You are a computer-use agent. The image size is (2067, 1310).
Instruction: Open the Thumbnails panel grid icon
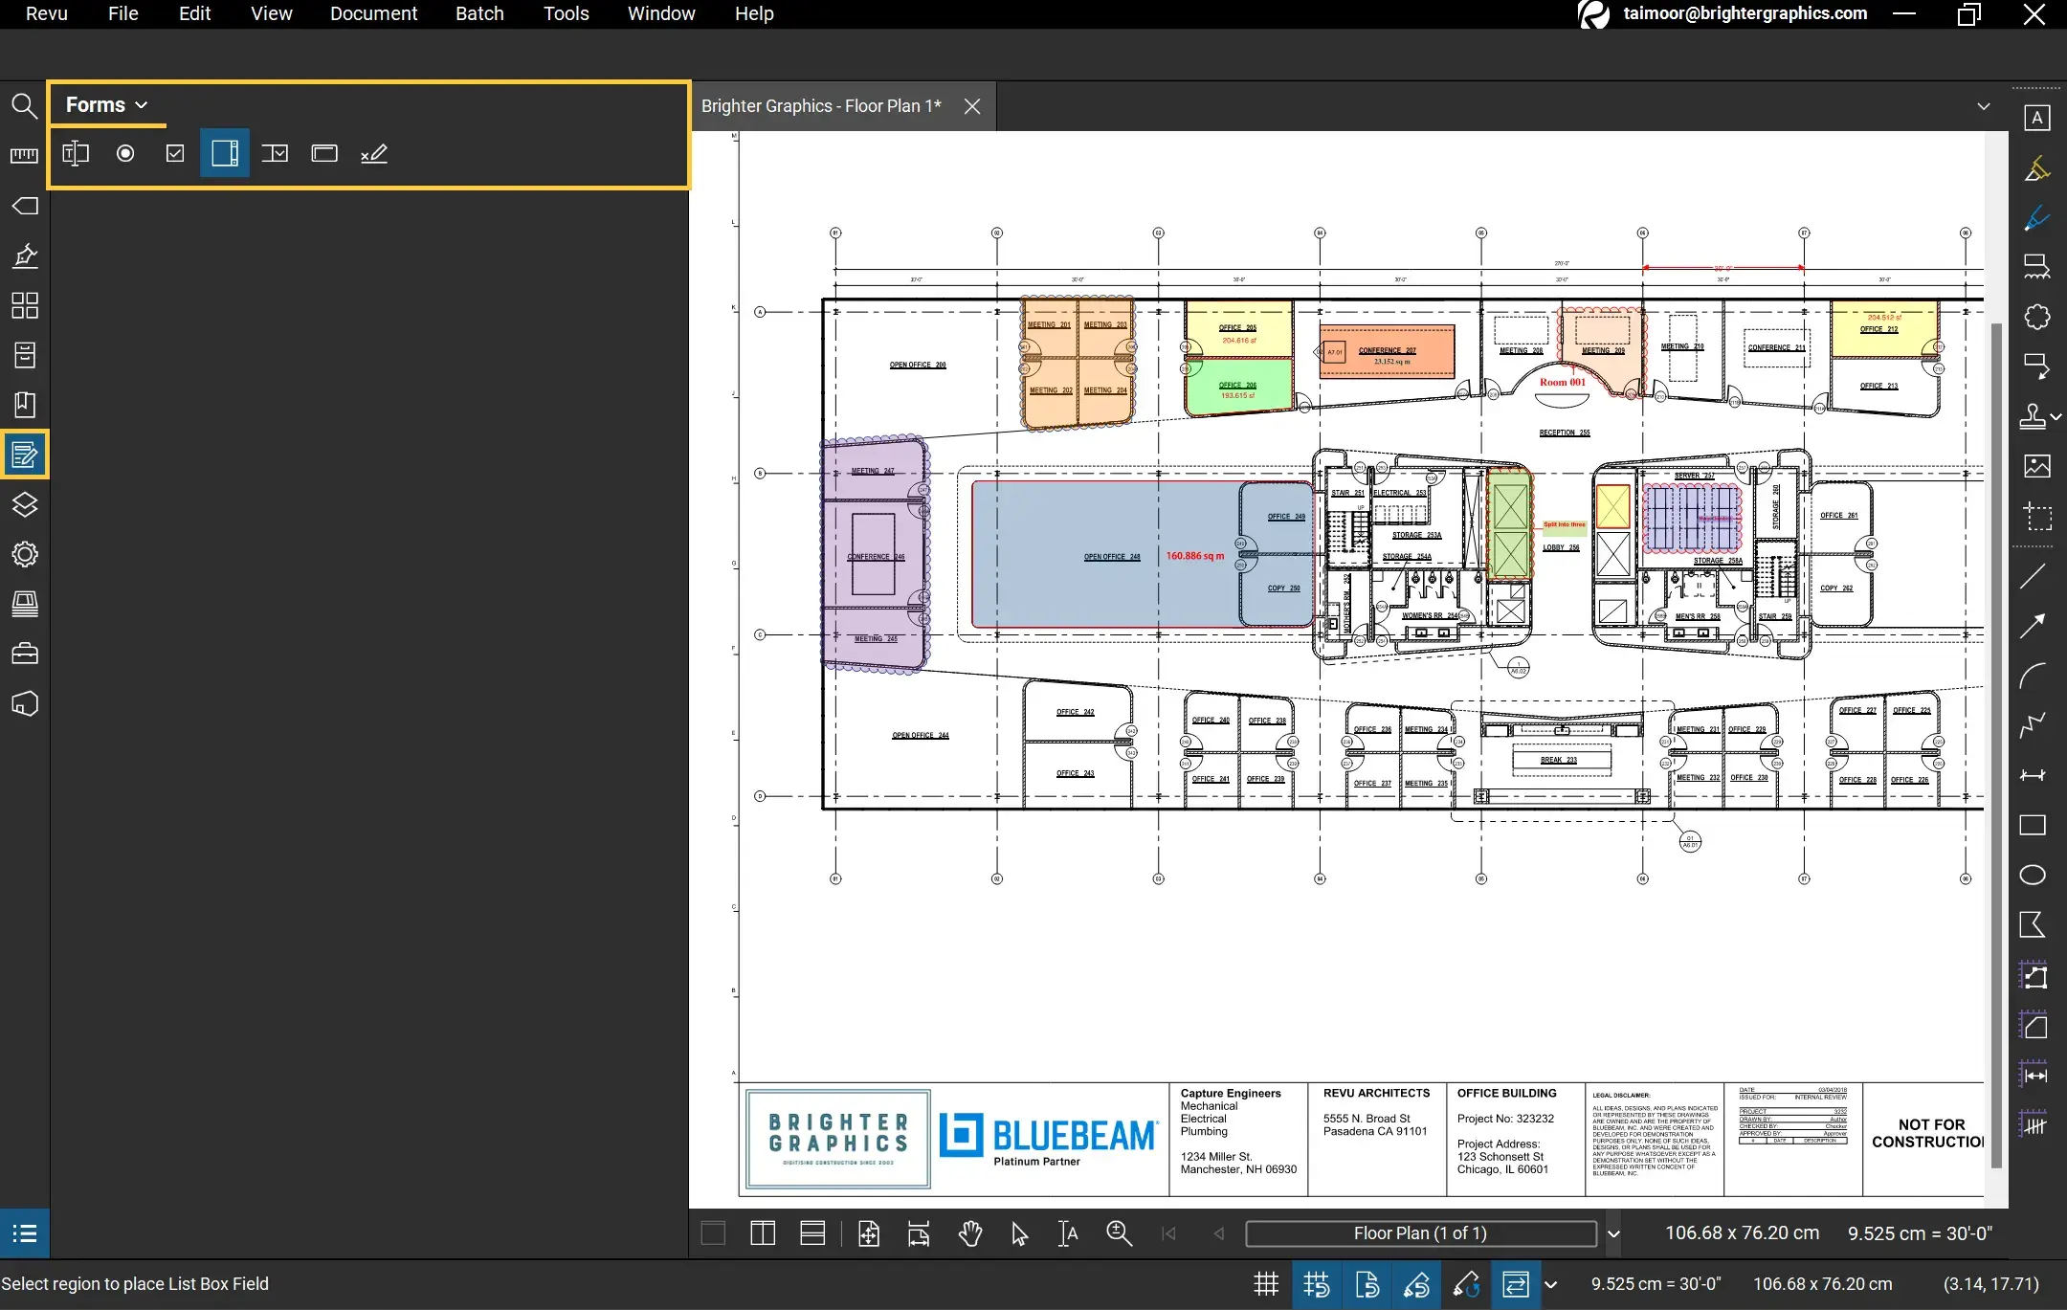[x=24, y=305]
